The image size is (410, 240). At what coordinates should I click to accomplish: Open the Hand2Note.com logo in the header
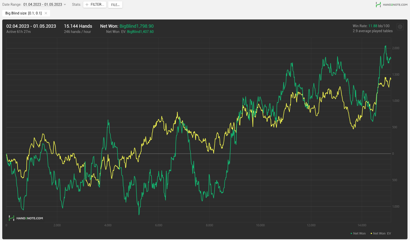tap(391, 4)
